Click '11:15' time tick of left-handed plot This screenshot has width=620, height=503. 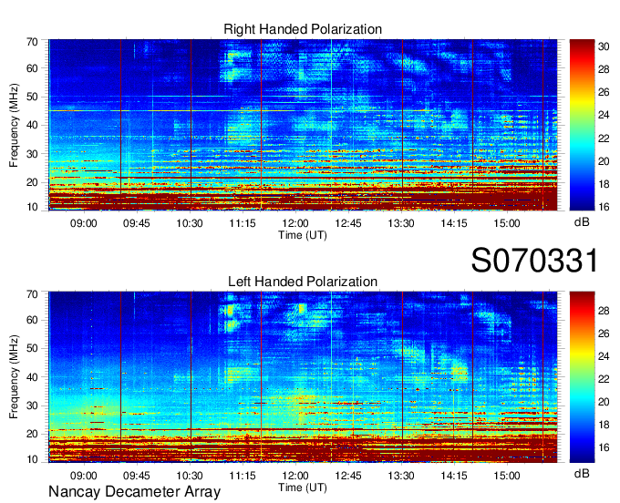(x=243, y=476)
